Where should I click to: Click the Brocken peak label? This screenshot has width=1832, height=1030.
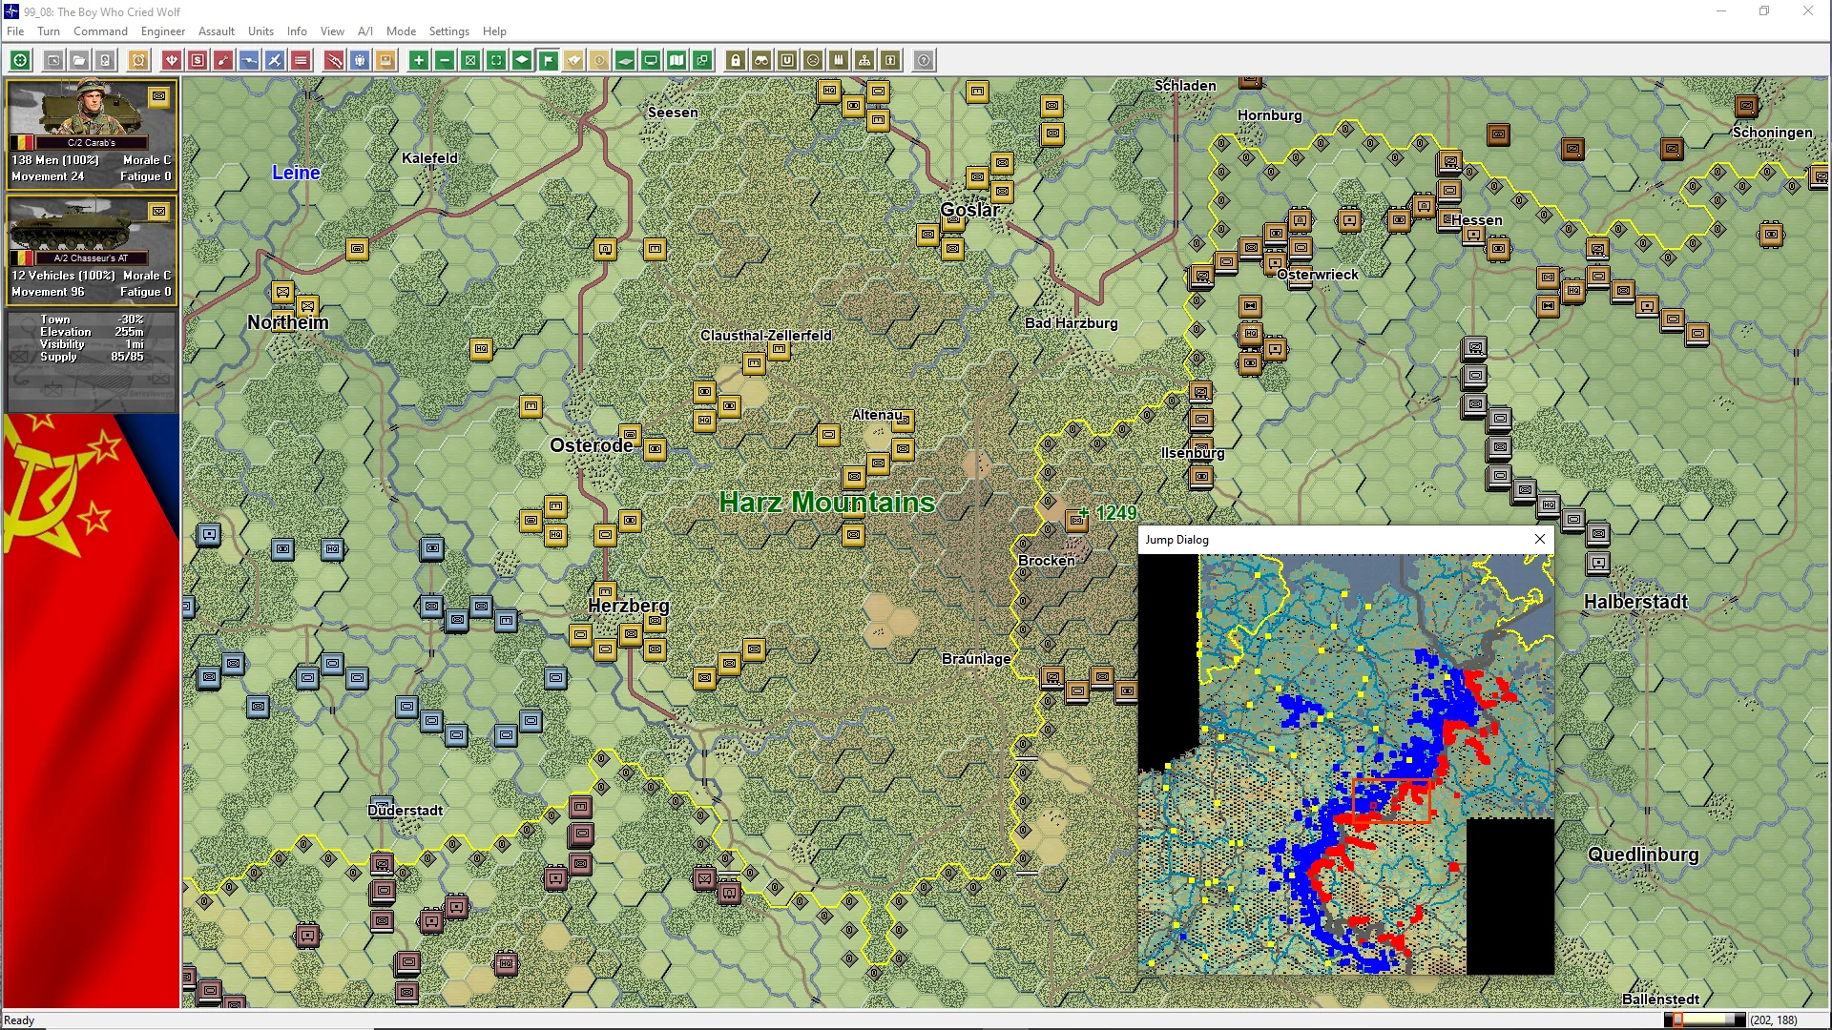[1047, 561]
